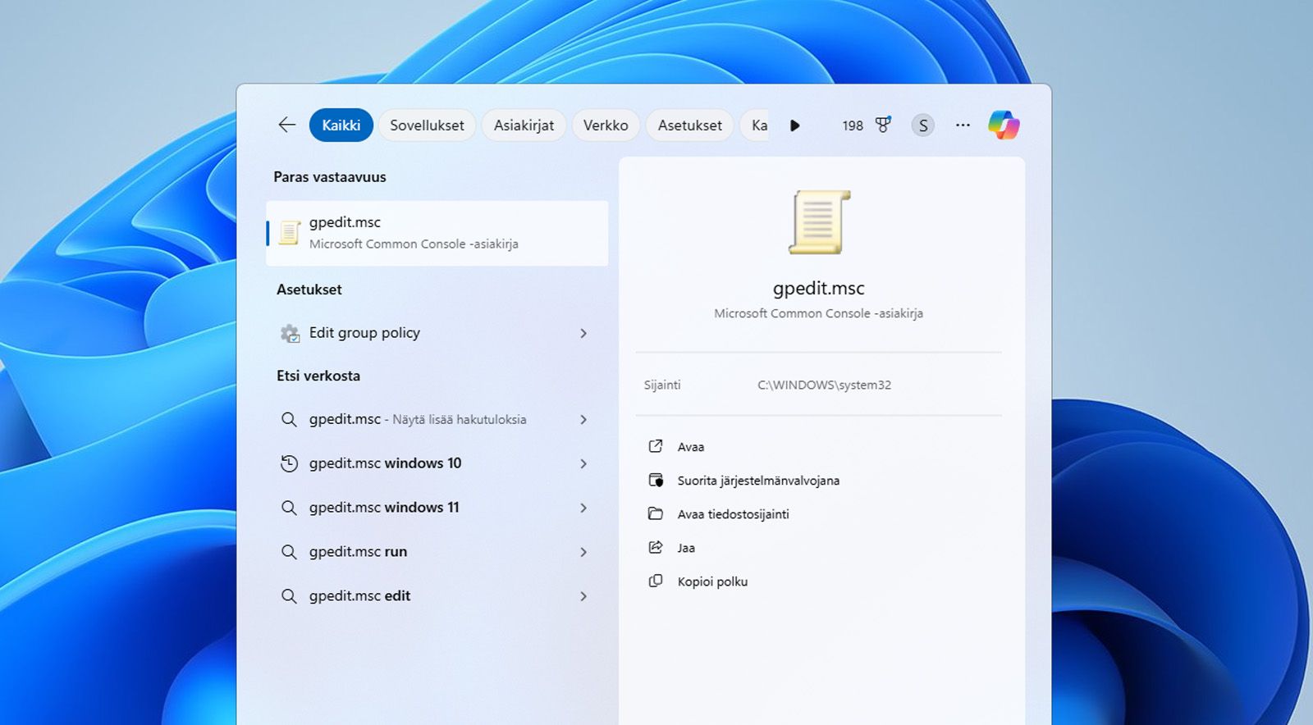Screen dimensions: 1313x725
Task: Open the three-dot more options menu
Action: pyautogui.click(x=963, y=125)
